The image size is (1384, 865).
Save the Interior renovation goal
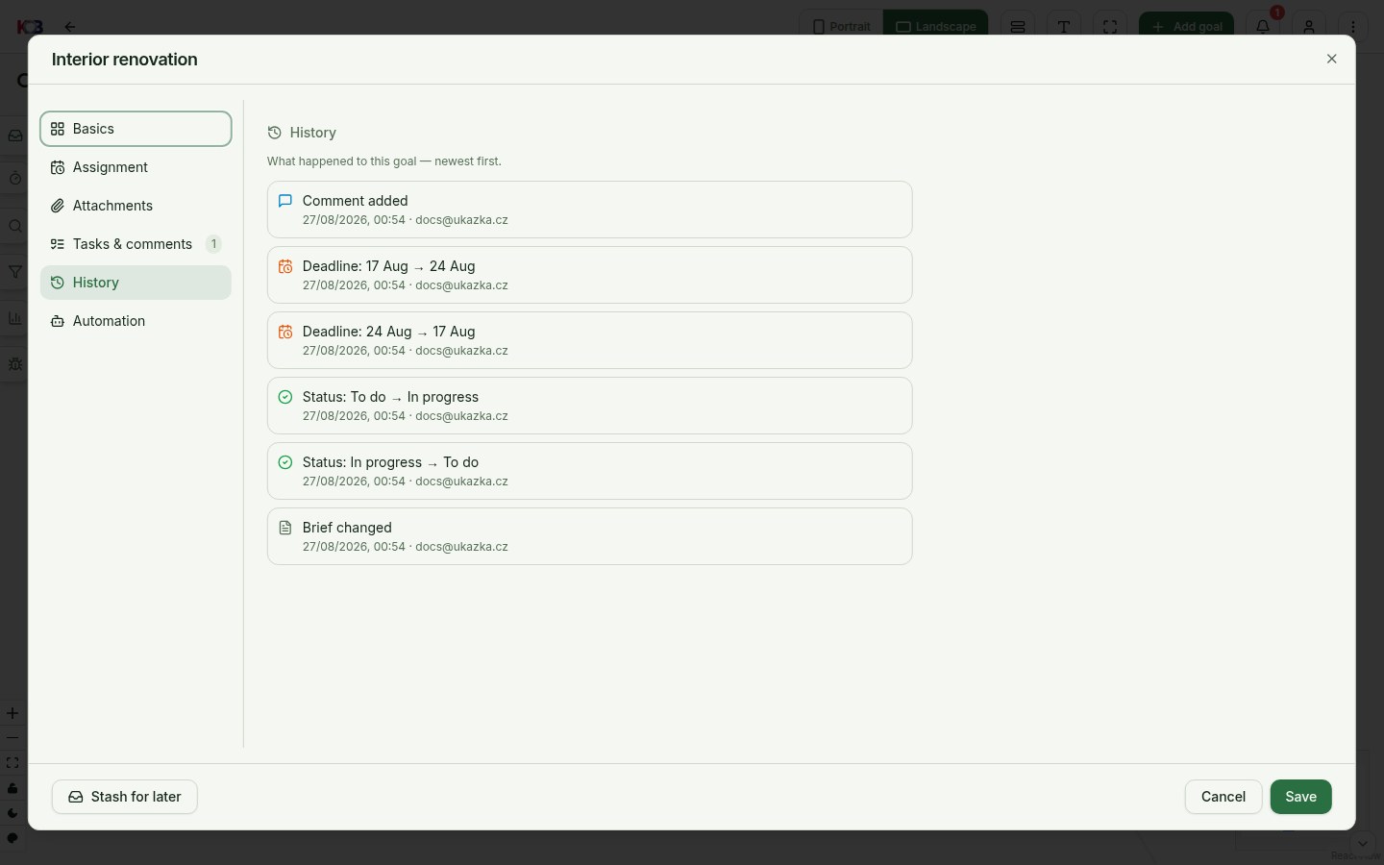[x=1301, y=797]
